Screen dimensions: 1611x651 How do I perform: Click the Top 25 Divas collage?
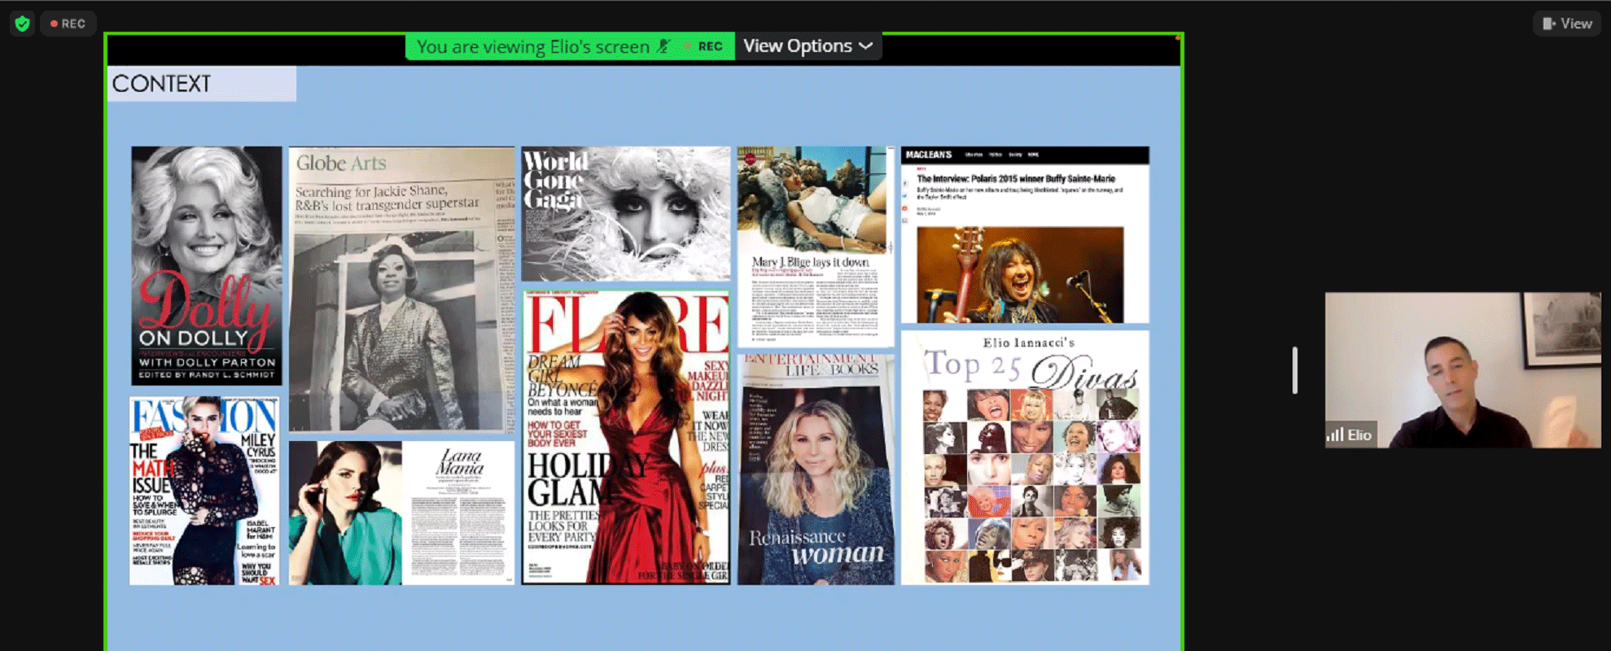pos(1024,457)
